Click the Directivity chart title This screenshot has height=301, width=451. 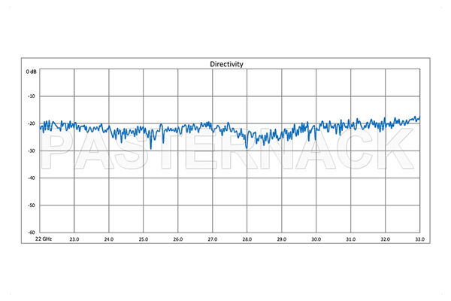(x=226, y=65)
